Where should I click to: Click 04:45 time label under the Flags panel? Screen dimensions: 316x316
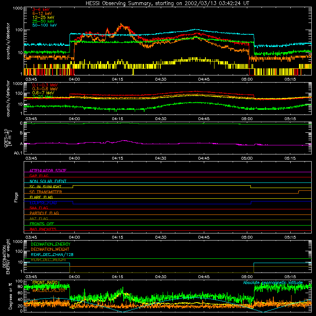click(x=204, y=237)
